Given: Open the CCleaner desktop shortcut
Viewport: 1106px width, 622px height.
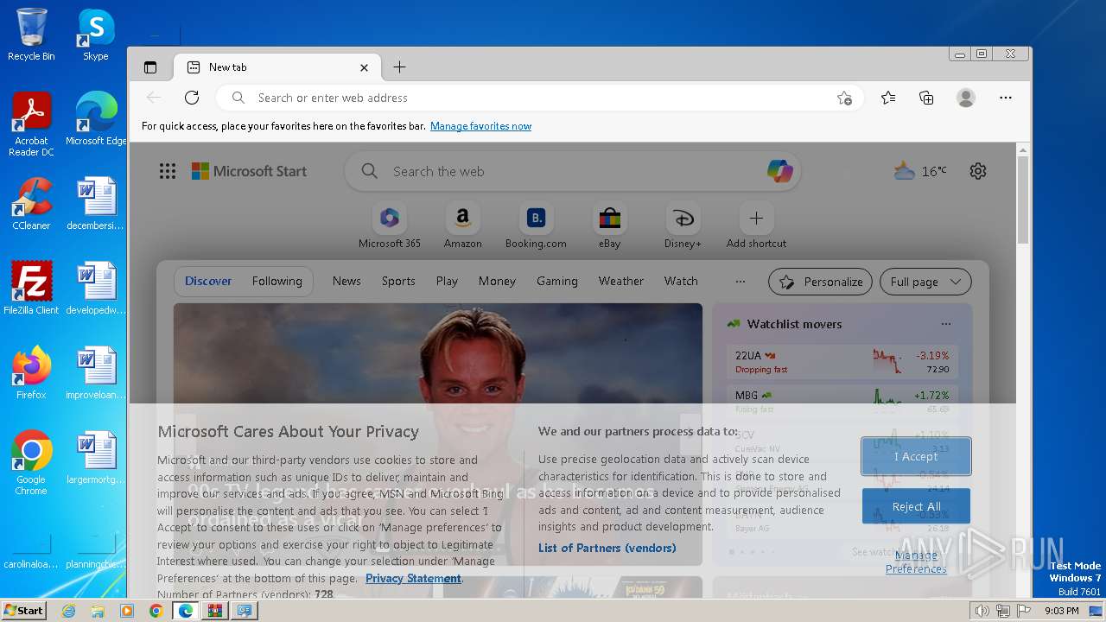Looking at the screenshot, I should click(31, 204).
